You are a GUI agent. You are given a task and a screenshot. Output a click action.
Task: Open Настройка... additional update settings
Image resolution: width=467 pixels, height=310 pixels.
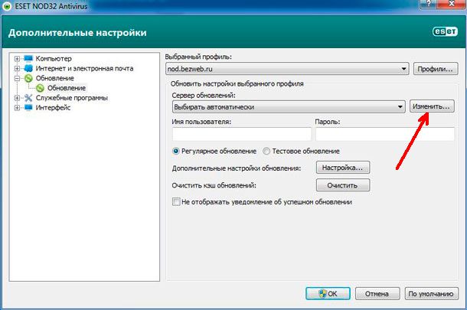click(343, 168)
